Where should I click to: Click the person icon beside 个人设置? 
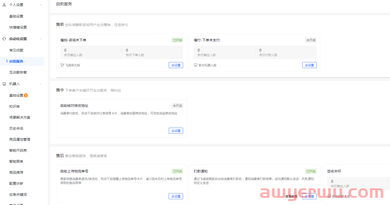(x=4, y=5)
